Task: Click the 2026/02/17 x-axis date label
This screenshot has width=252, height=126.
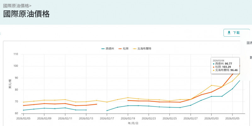Action: click(x=107, y=118)
